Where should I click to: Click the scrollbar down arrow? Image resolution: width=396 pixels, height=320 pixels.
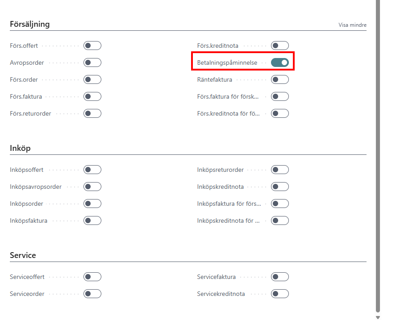pos(378,317)
